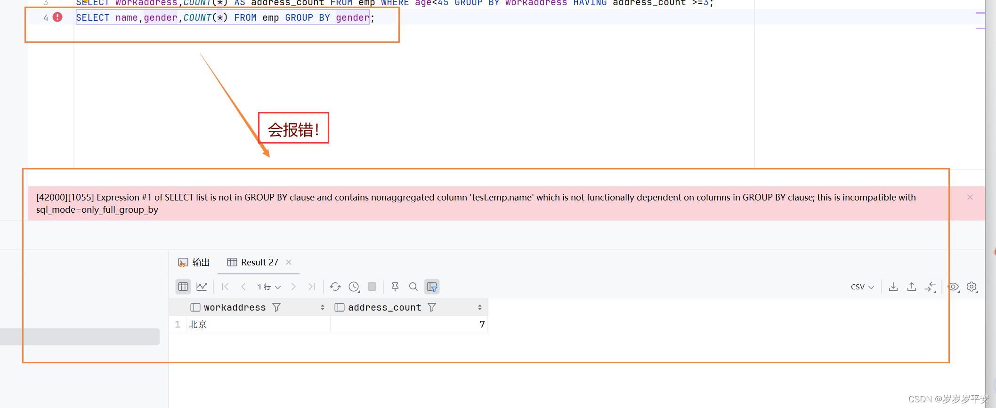Open the 输出 output tab
Image resolution: width=996 pixels, height=408 pixels.
coord(194,262)
